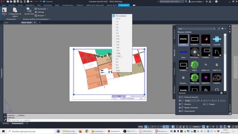Click the Nueva presentación icon
Viewport: 238px width, 134px height.
point(4,10)
